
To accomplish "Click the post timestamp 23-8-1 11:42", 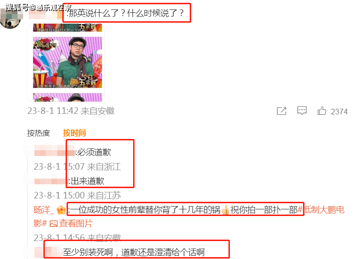I will [53, 111].
